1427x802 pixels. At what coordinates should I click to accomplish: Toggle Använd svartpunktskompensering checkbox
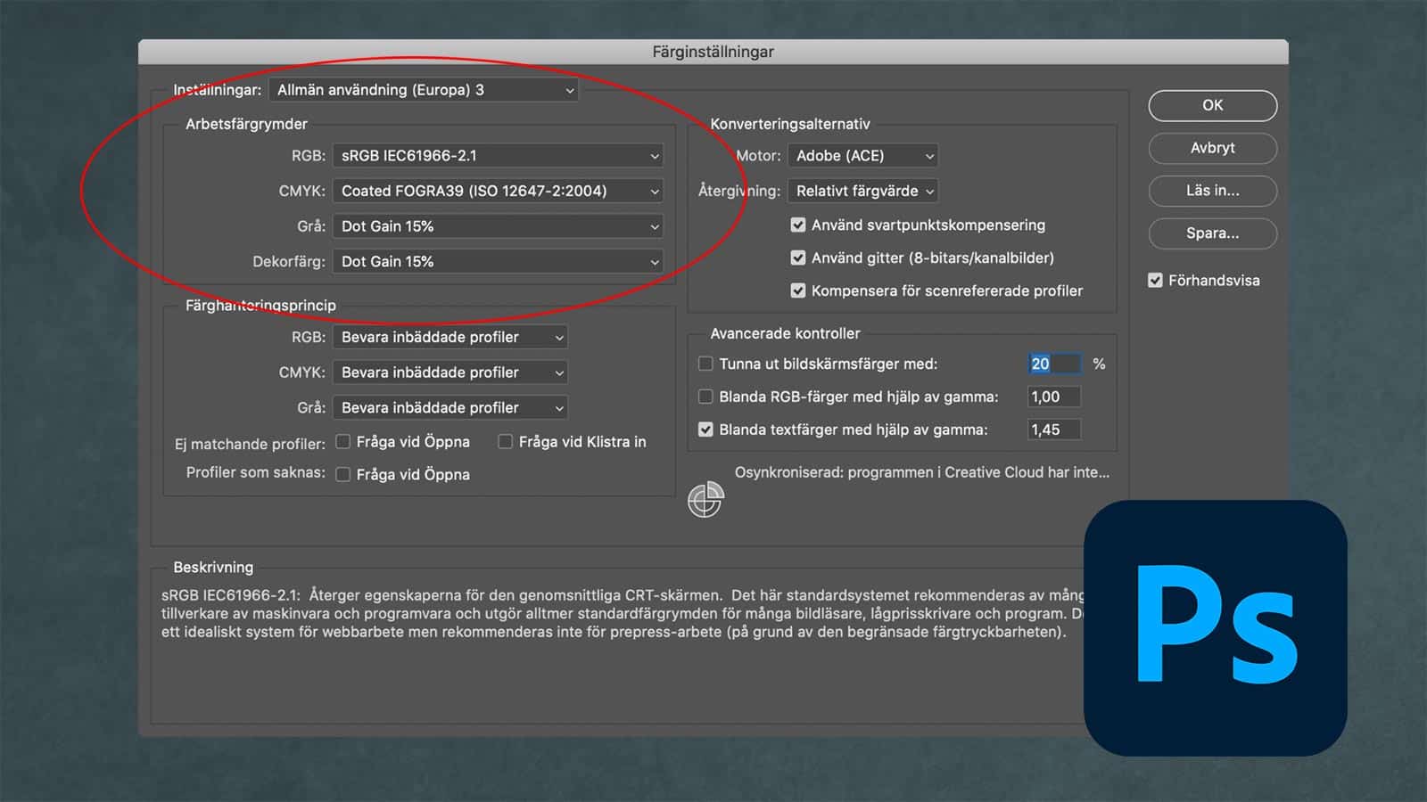798,225
